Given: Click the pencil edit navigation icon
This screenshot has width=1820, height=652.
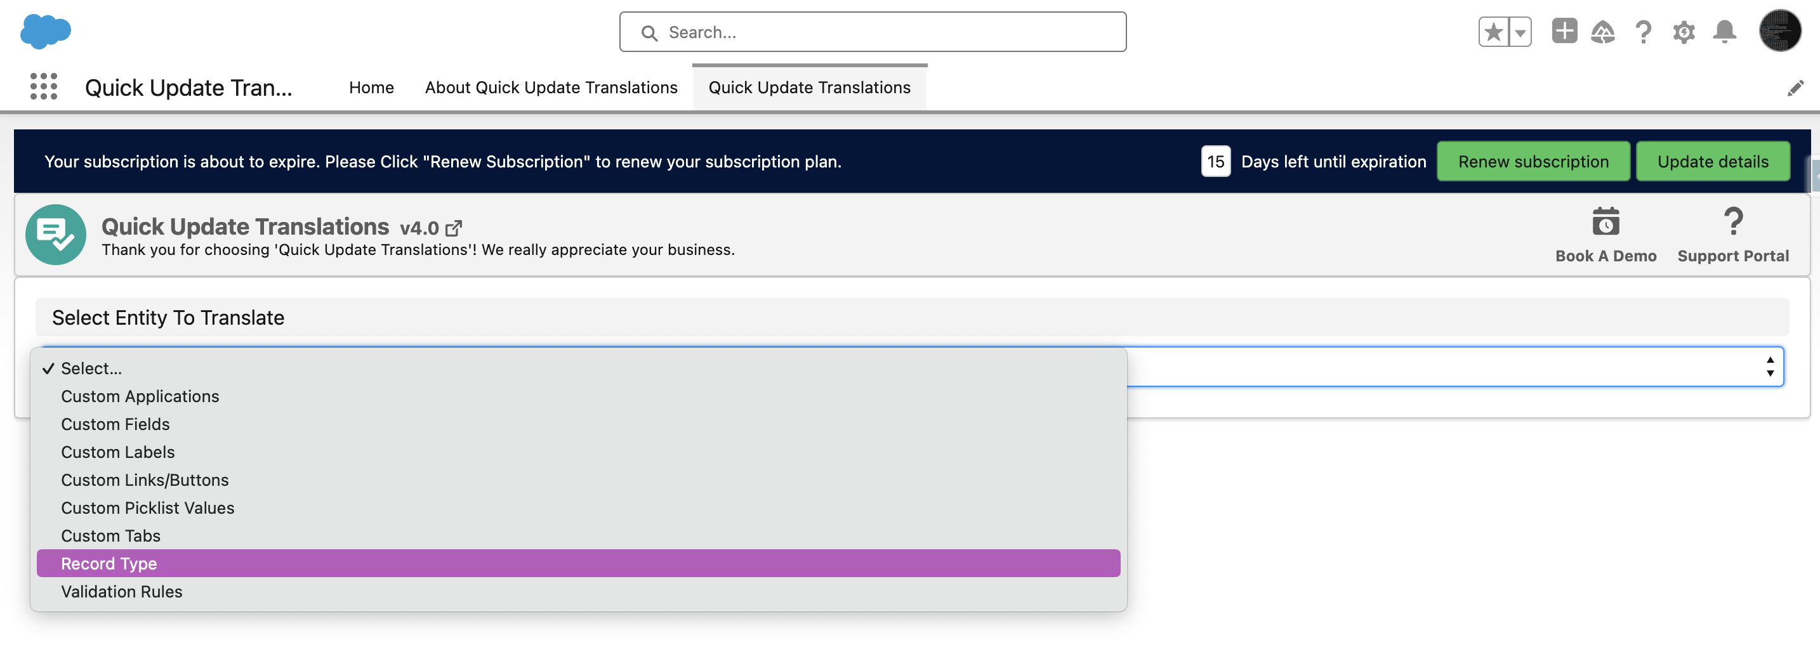Looking at the screenshot, I should [x=1795, y=88].
